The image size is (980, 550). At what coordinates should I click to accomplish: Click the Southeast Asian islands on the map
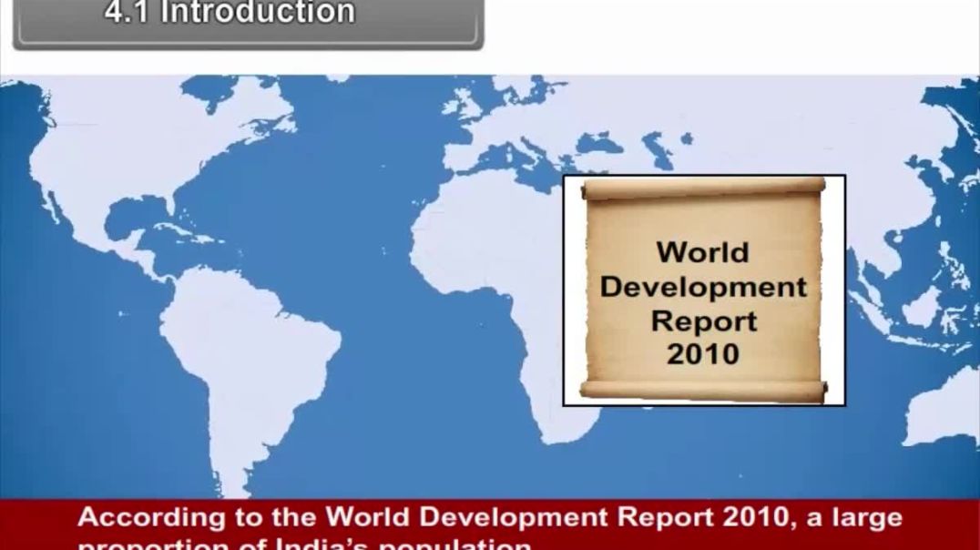pyautogui.click(x=911, y=300)
